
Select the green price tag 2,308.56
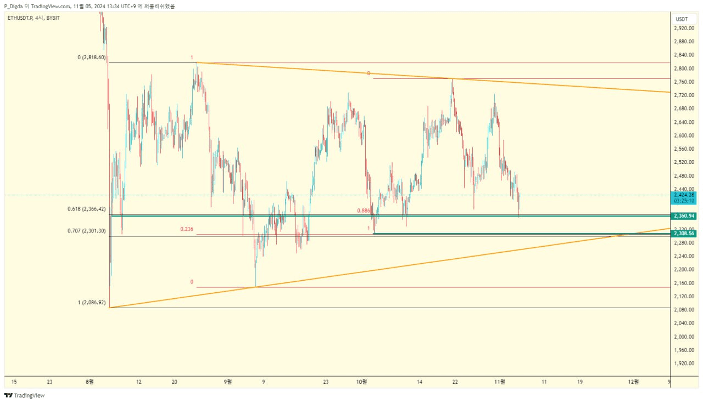click(x=684, y=234)
